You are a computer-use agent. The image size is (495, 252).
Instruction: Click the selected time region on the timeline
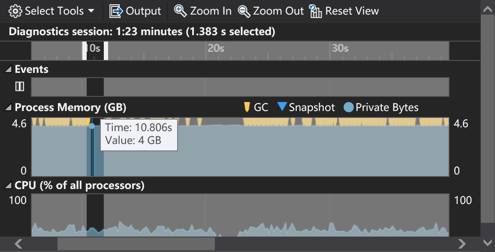pyautogui.click(x=95, y=51)
